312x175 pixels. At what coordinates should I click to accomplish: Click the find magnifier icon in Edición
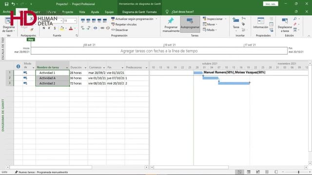295,18
